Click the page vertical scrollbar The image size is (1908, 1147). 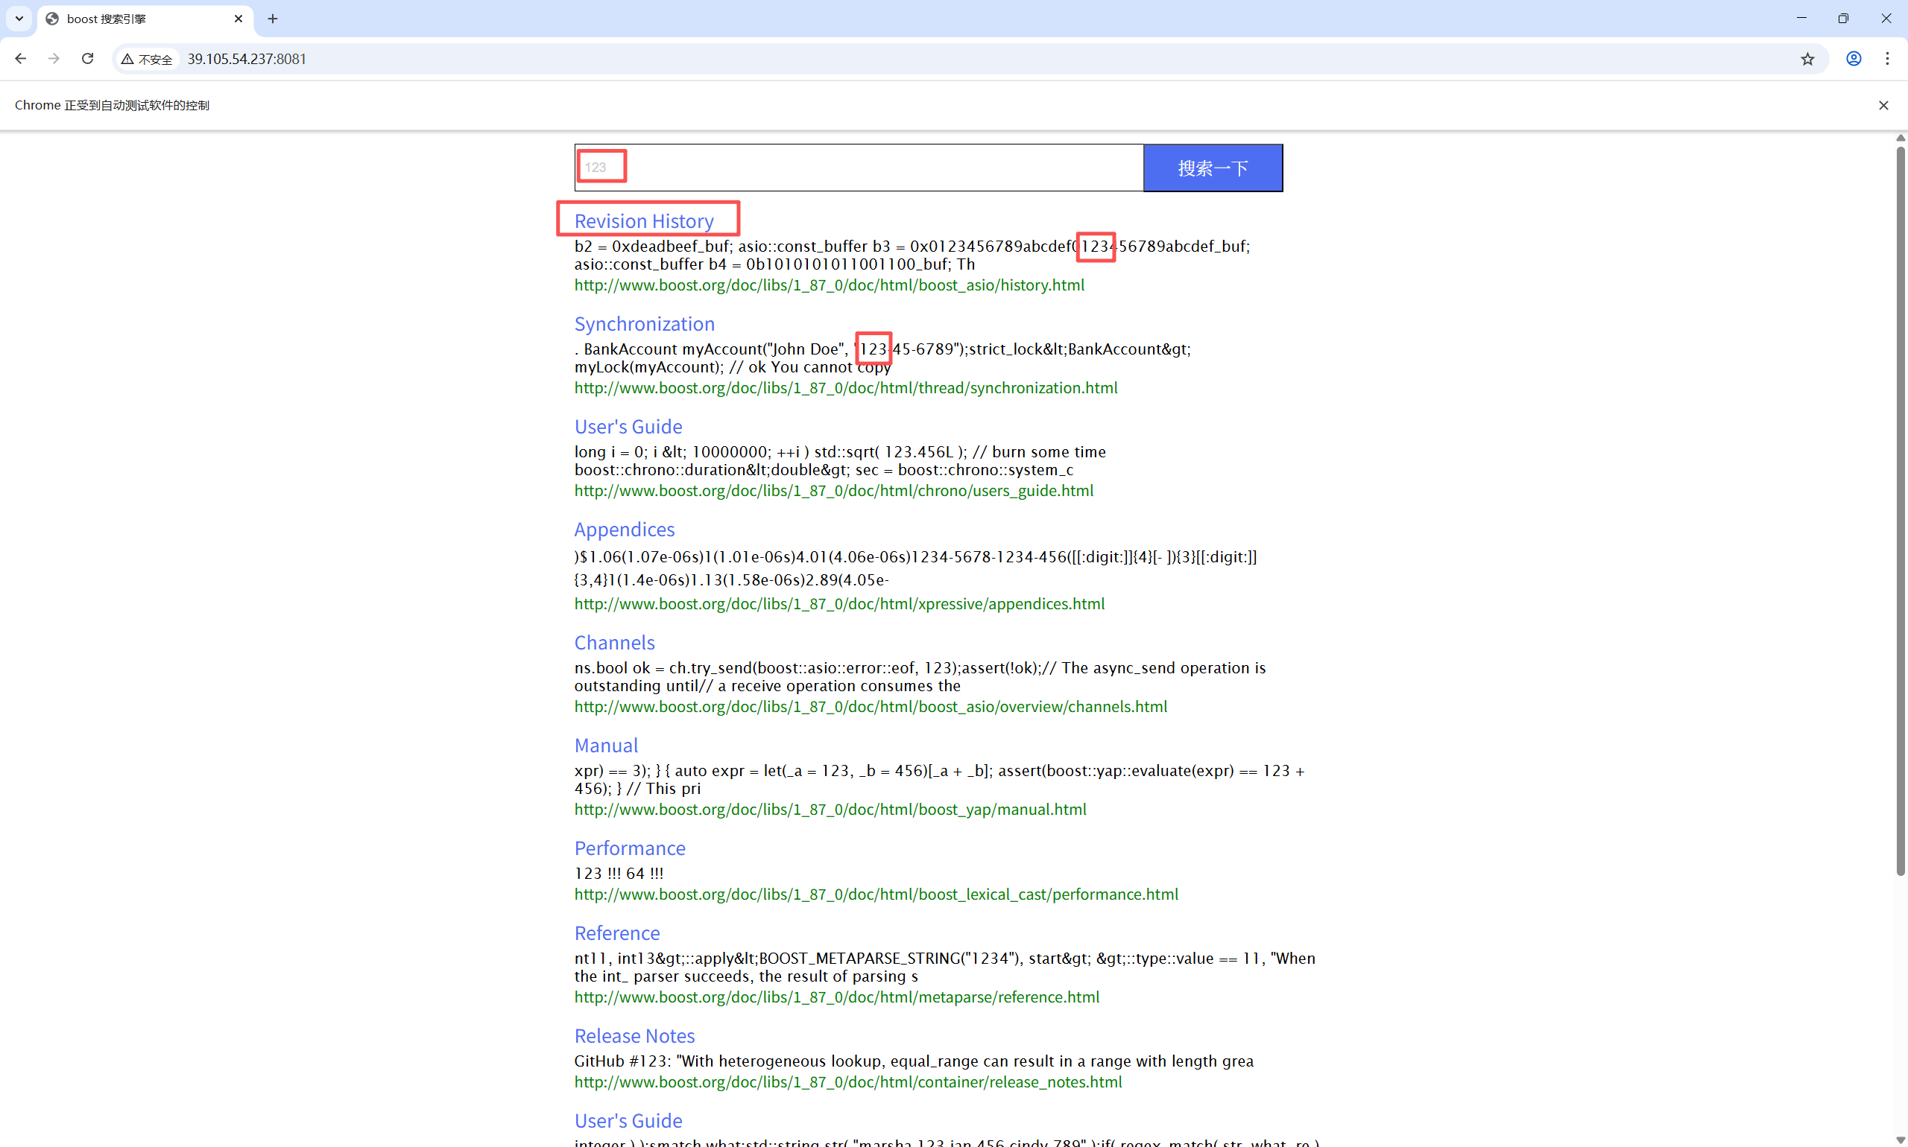[x=1900, y=510]
